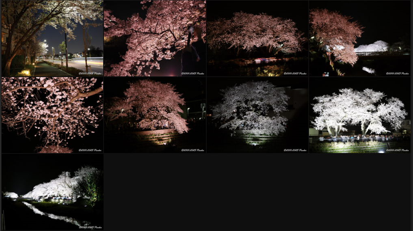Click the watermark on the street sidewalk photo
The height and width of the screenshot is (231, 413).
tap(90, 73)
